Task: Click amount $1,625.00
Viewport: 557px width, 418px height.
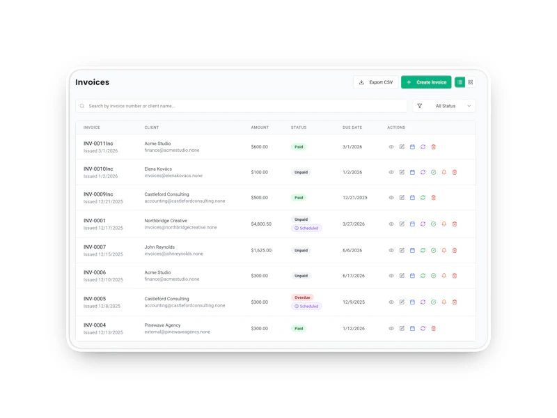Action: pyautogui.click(x=261, y=250)
